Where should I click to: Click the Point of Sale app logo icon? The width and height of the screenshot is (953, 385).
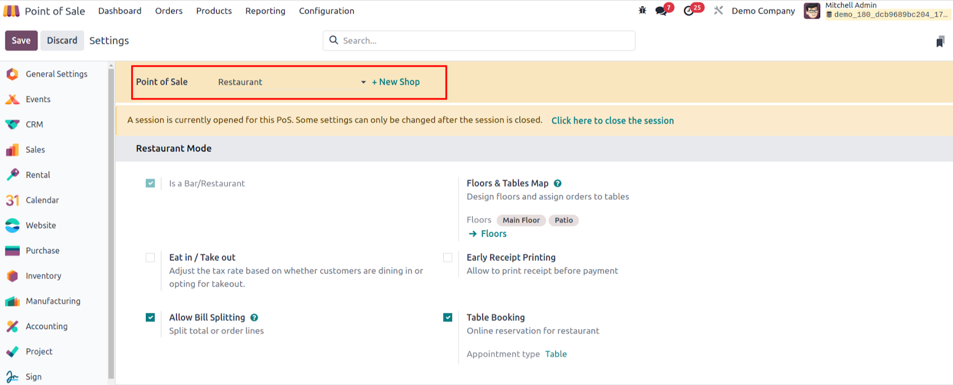(x=11, y=11)
